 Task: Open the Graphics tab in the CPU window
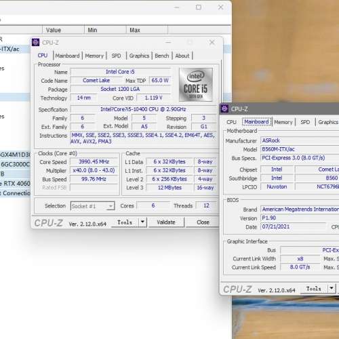[139, 56]
